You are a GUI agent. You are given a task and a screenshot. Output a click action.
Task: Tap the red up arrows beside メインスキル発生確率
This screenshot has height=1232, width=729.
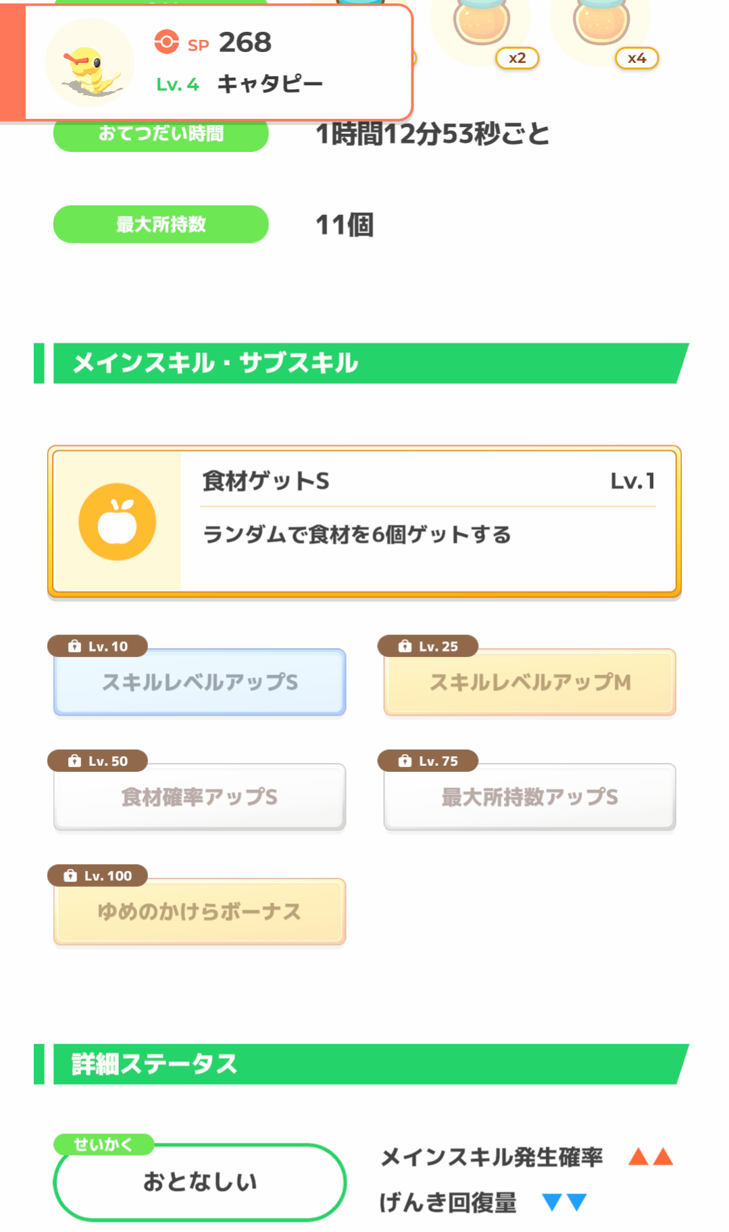(651, 1156)
